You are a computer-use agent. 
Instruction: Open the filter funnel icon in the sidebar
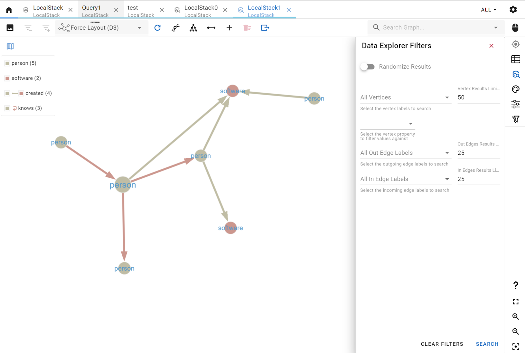(x=515, y=119)
